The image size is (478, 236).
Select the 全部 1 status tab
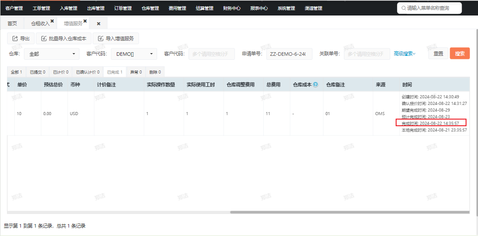(x=16, y=72)
